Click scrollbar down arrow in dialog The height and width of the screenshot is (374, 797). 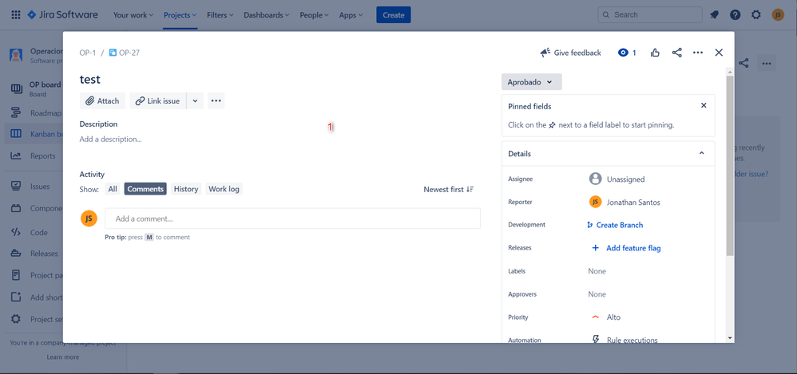click(730, 337)
